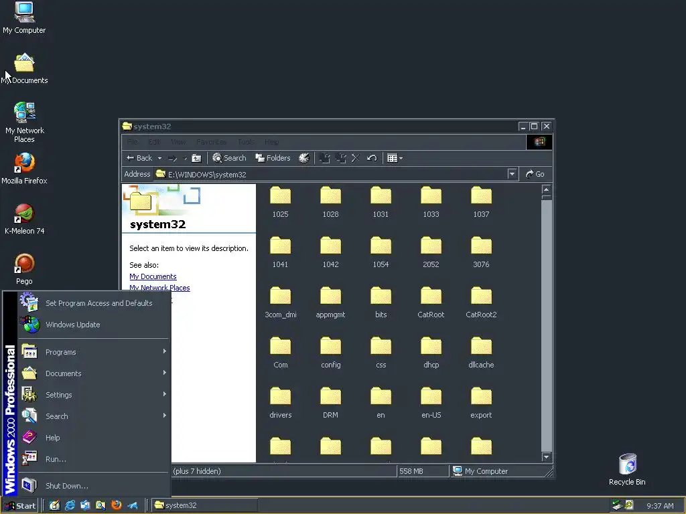Viewport: 686px width, 514px height.
Task: Select the dllcache folder
Action: (x=481, y=353)
